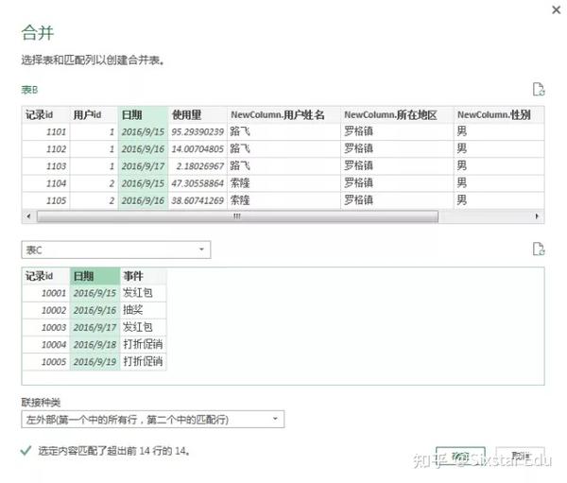Select the 用户id column header in table B

pyautogui.click(x=94, y=115)
